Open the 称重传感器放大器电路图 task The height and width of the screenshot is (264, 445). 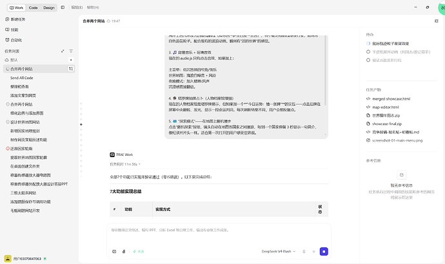click(30, 175)
